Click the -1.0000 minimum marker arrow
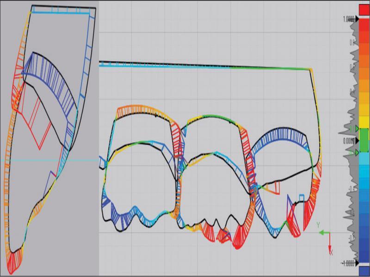The height and width of the screenshot is (277, 370). click(357, 263)
